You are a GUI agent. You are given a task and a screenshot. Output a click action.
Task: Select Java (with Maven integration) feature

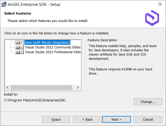pos(47,42)
